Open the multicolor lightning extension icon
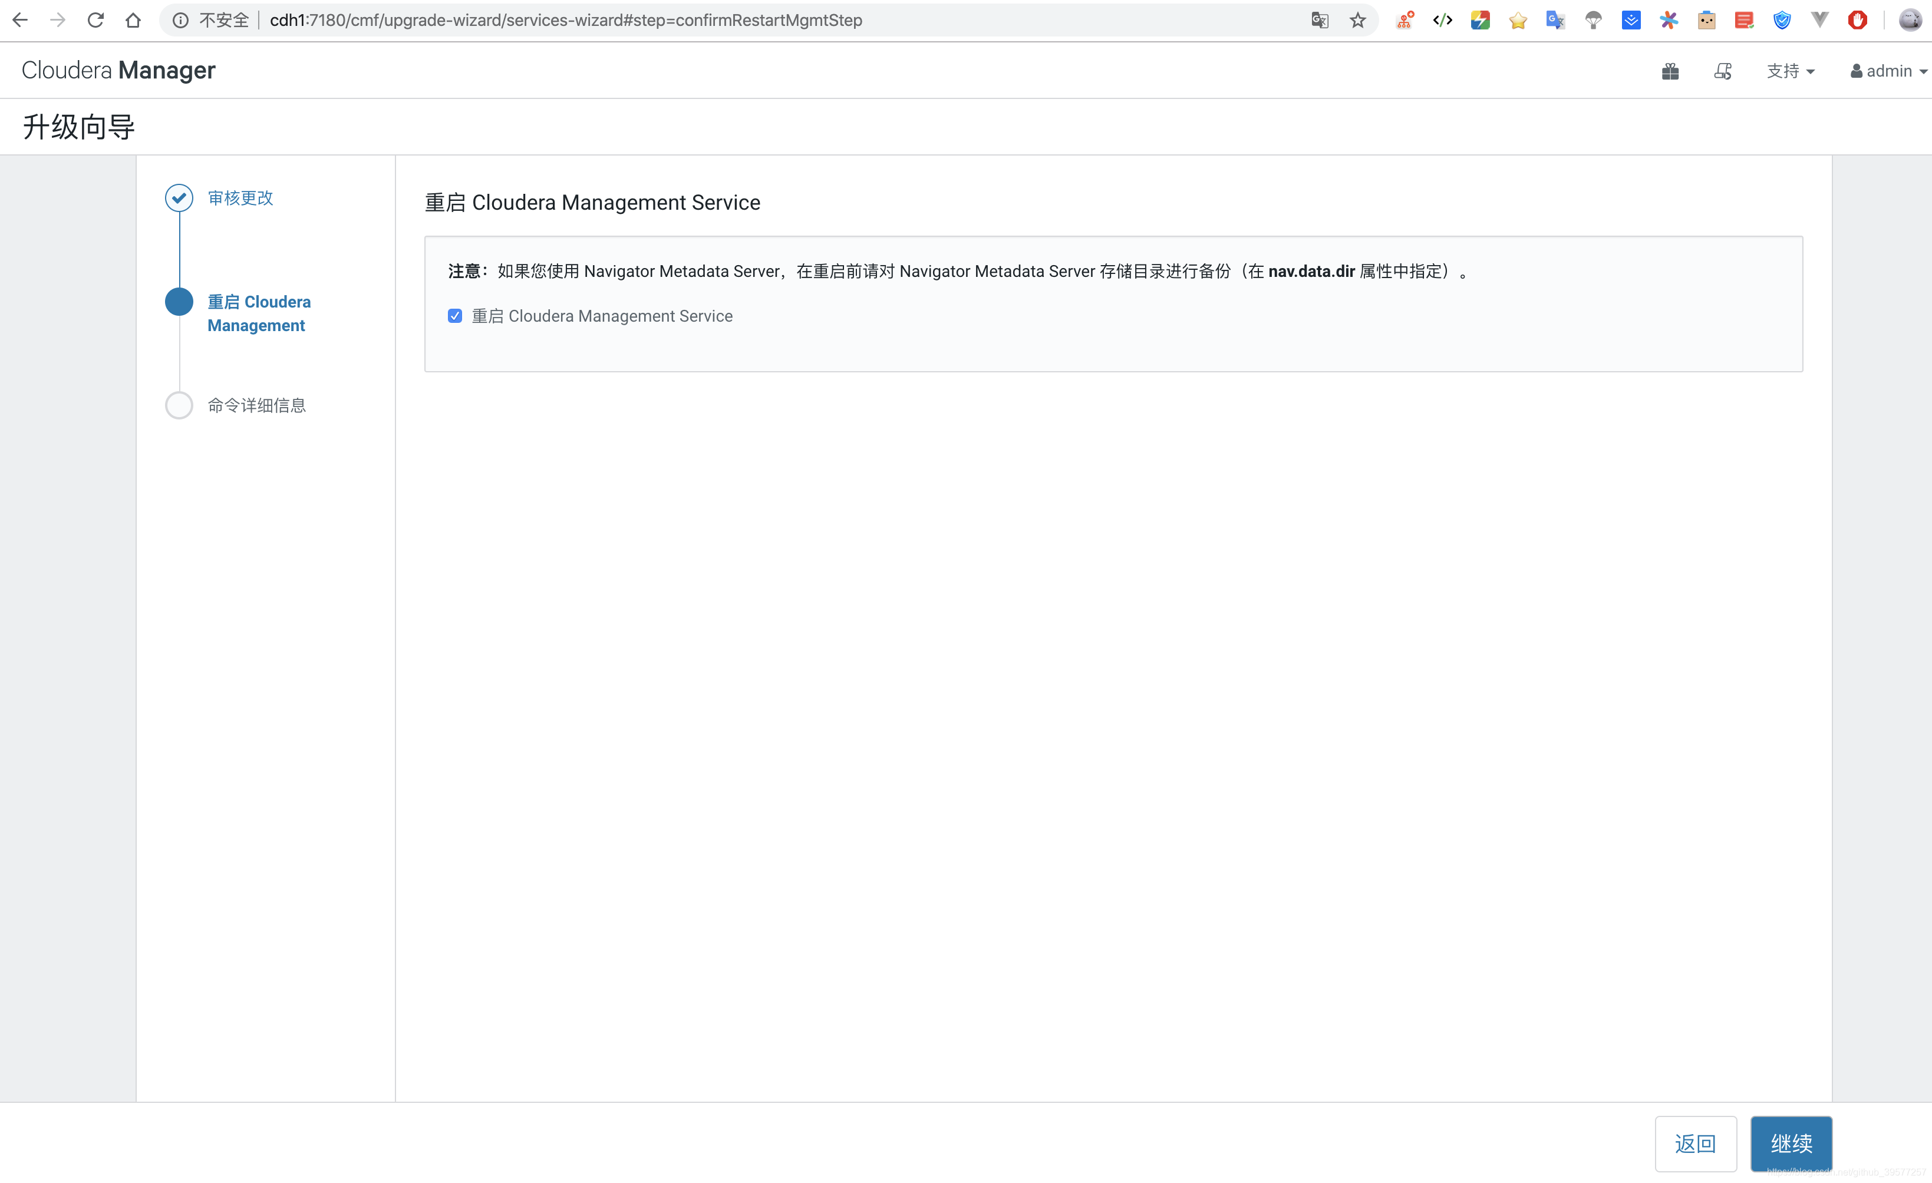The height and width of the screenshot is (1183, 1932). (1481, 21)
